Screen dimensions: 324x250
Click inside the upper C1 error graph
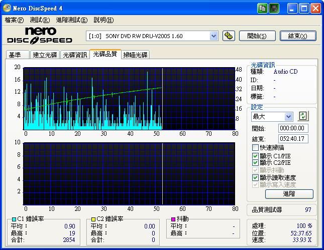point(129,99)
